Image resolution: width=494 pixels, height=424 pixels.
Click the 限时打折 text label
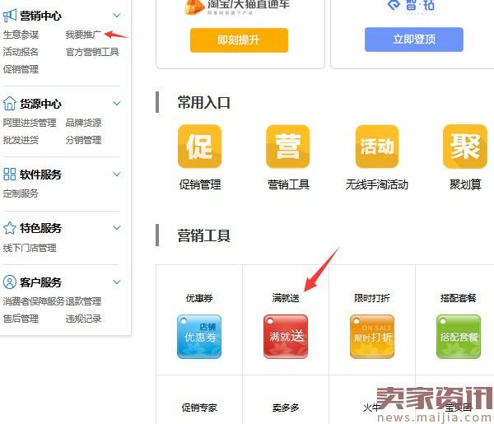[372, 298]
